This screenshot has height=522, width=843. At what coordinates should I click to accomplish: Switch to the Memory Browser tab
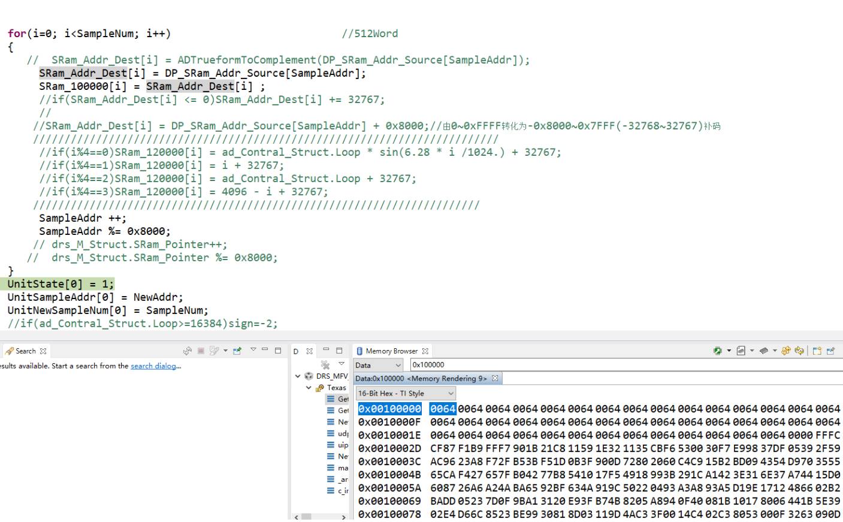[x=391, y=351]
